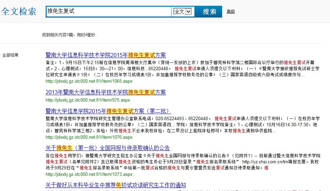
Task: Click the blue 搜索 button
Action: (x=209, y=11)
